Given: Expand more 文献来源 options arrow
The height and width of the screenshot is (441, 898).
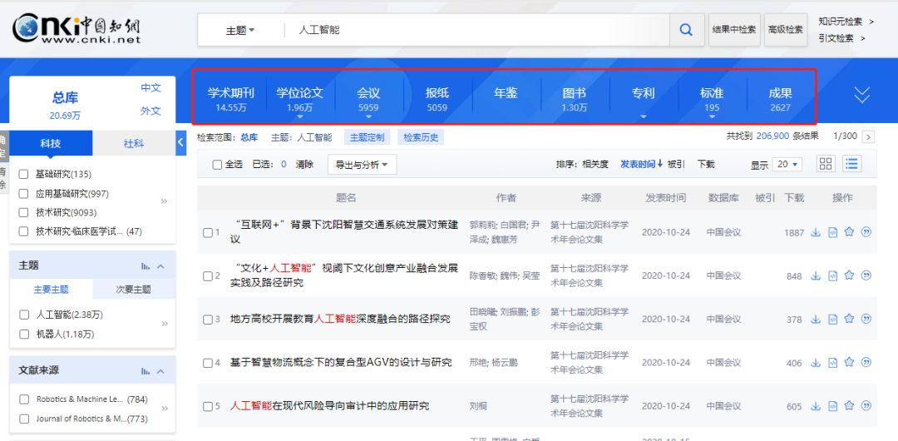Looking at the screenshot, I should [165, 409].
